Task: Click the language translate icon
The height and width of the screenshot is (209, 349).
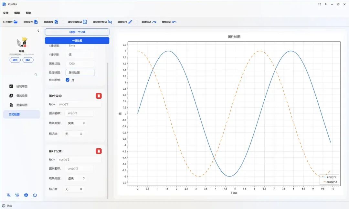Action: coord(8,195)
